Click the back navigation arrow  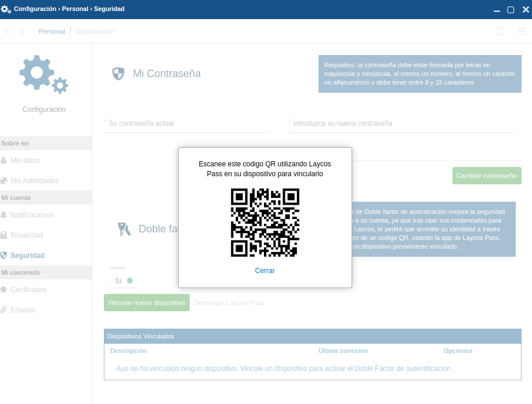click(x=8, y=31)
